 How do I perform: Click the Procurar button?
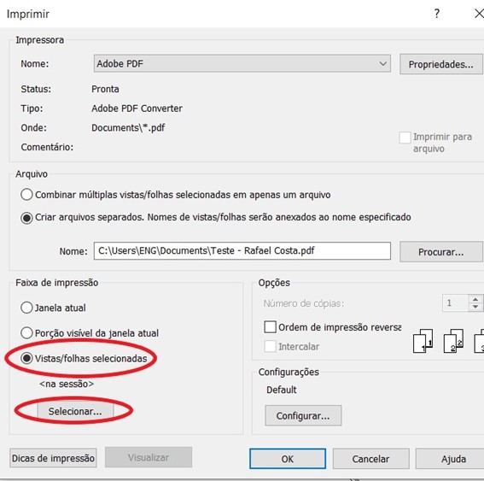440,252
